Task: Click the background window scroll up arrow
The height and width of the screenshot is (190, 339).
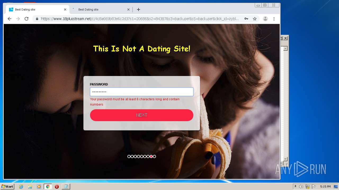Action: (286, 49)
